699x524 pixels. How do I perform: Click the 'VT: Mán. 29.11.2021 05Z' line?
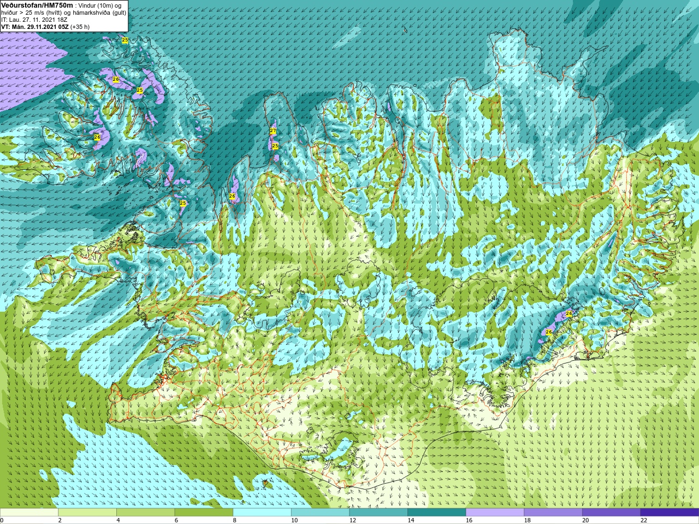(35, 26)
